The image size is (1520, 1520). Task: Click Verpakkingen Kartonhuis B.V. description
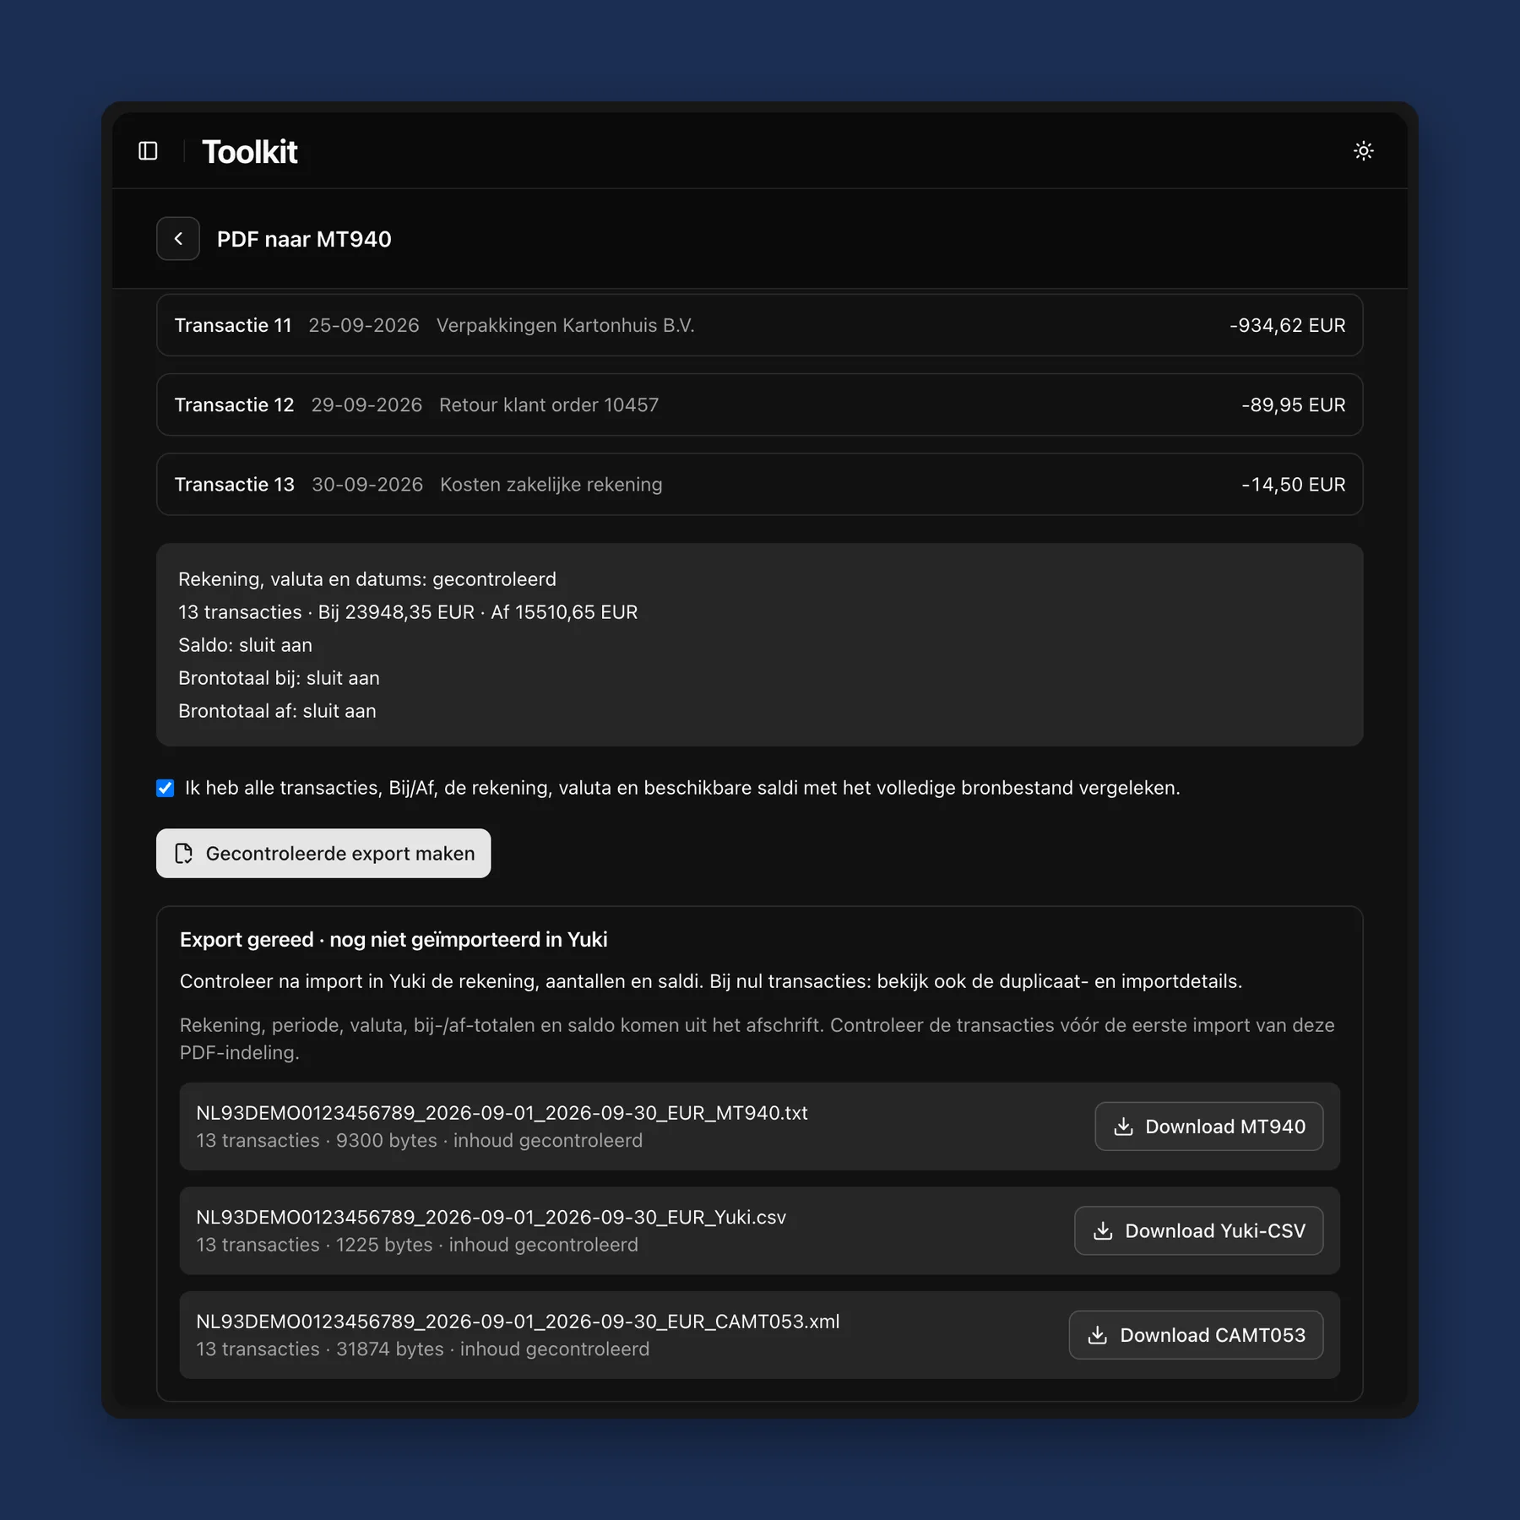pyautogui.click(x=565, y=325)
